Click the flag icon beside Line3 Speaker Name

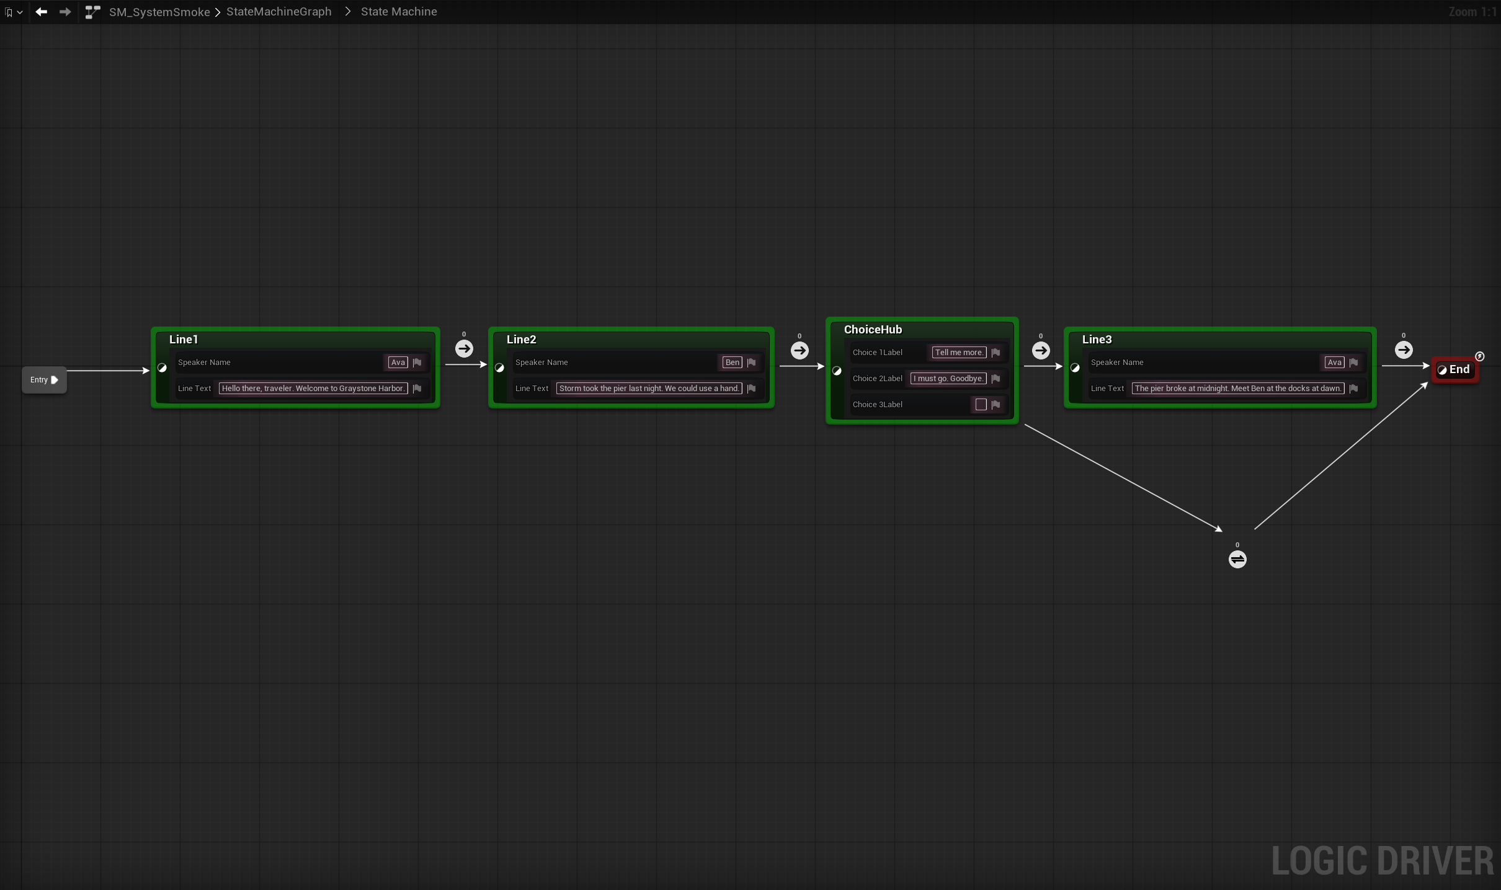(x=1354, y=363)
